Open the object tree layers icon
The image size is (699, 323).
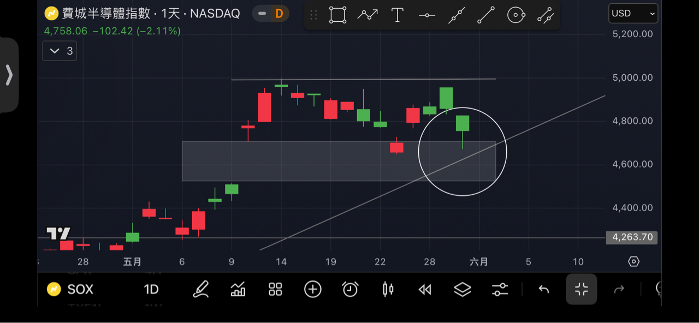pos(463,289)
